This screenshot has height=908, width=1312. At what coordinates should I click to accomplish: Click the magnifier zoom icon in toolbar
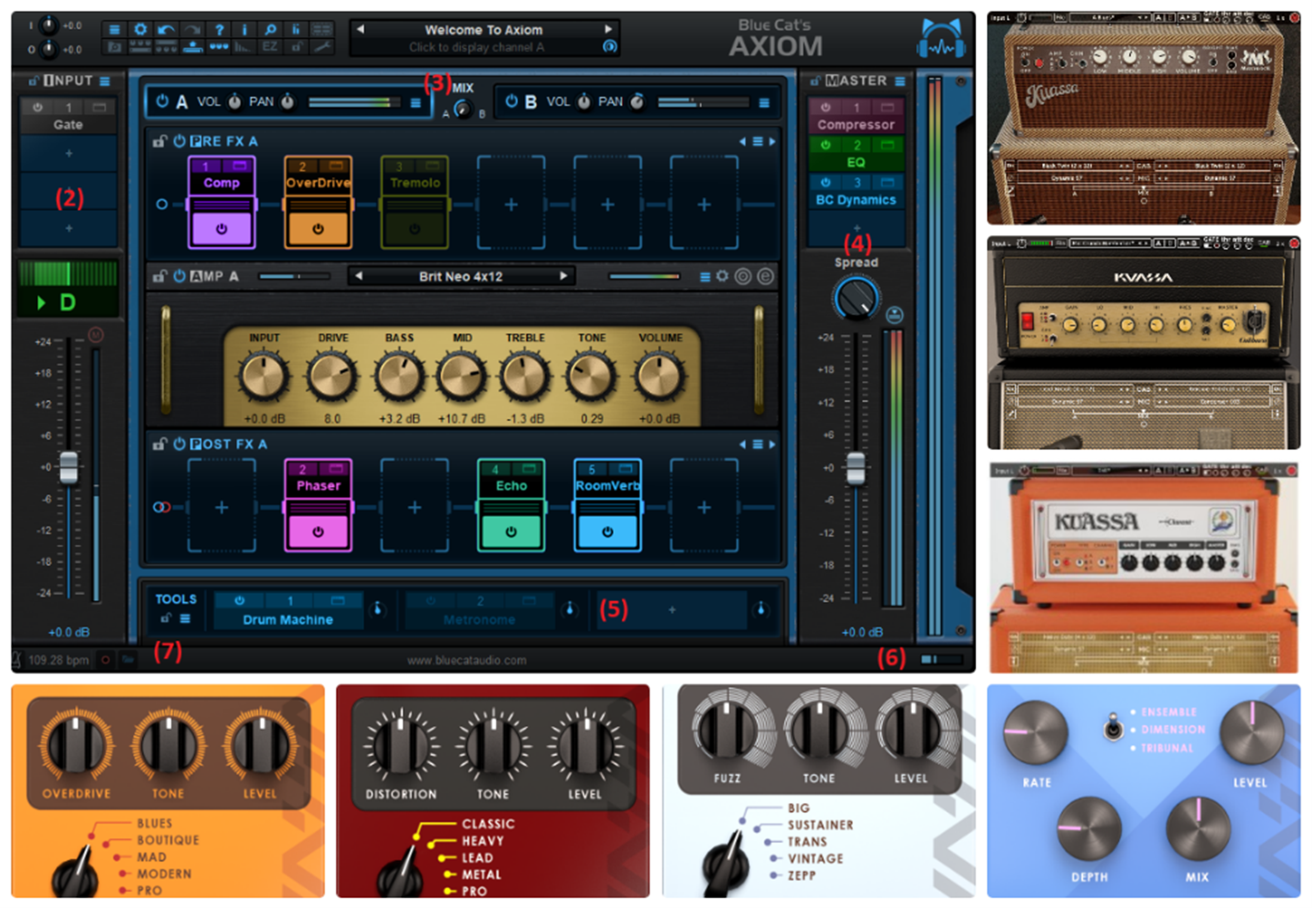pyautogui.click(x=270, y=29)
